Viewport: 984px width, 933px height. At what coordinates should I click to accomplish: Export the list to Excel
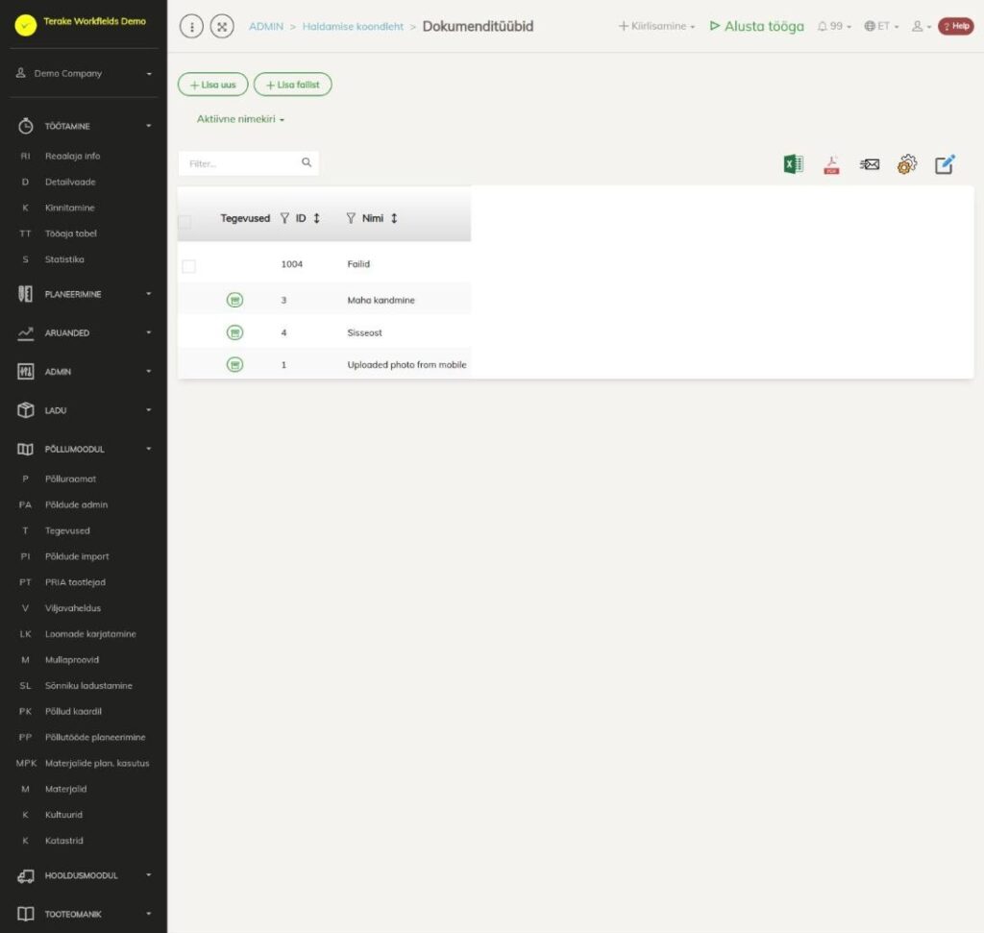point(793,164)
